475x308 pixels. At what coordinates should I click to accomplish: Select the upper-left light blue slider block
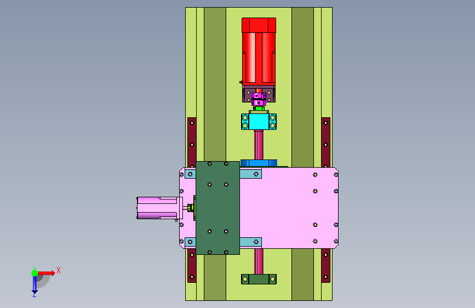tap(190, 174)
